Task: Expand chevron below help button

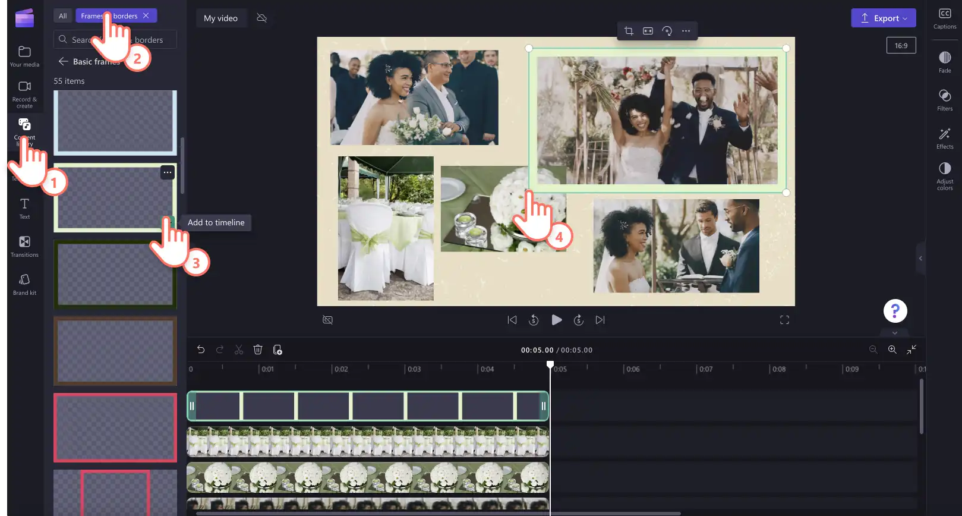Action: [895, 333]
